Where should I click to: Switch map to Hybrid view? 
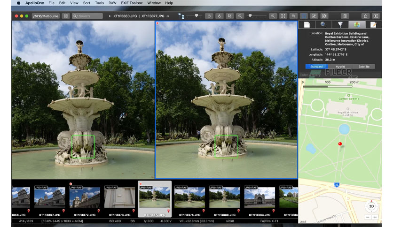click(x=340, y=67)
